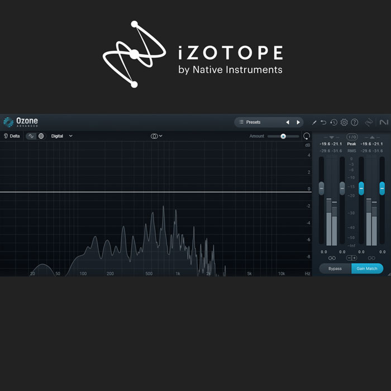Click the 'by Native Instruments' text
Screen dimensions: 391x391
pyautogui.click(x=230, y=70)
